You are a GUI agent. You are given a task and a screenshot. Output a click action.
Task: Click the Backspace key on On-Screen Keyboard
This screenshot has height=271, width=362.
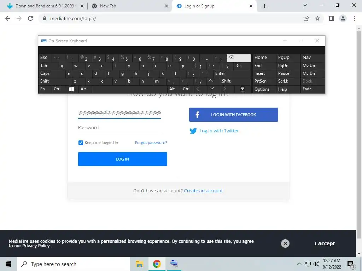(238, 58)
